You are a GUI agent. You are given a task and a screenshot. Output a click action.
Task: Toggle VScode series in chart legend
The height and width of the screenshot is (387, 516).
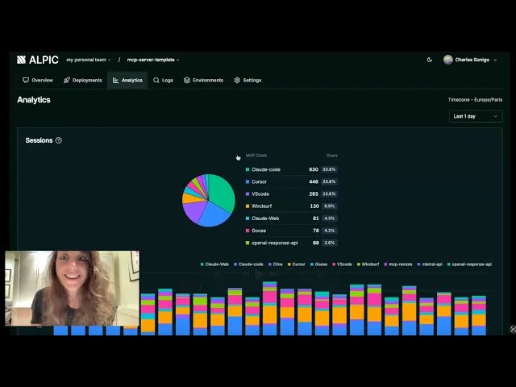point(342,264)
